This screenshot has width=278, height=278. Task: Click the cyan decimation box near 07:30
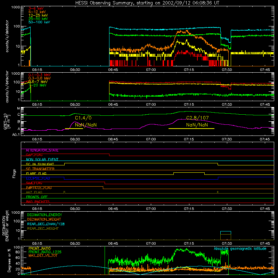226,233
